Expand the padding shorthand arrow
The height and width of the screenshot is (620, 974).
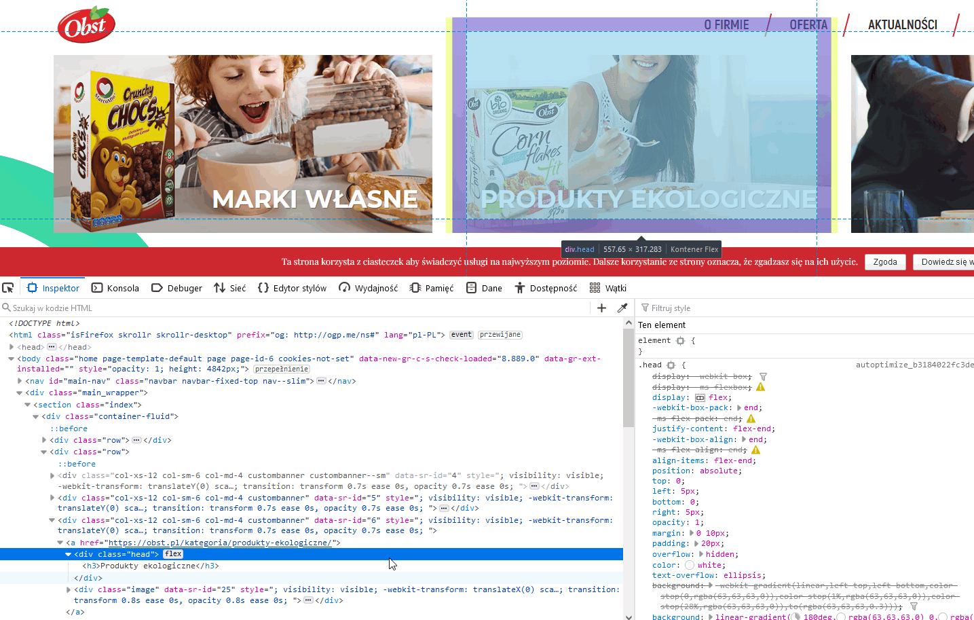coord(696,543)
